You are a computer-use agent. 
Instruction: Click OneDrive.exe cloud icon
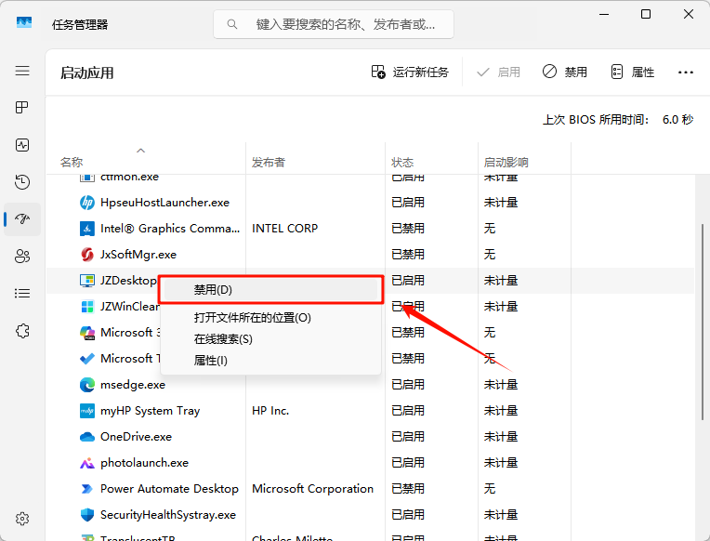click(x=87, y=437)
